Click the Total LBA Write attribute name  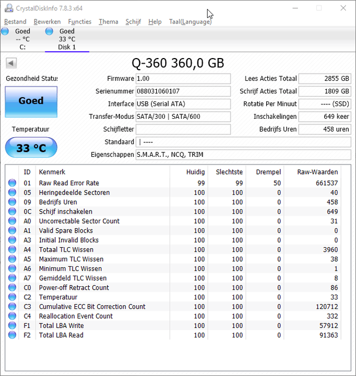tap(61, 326)
